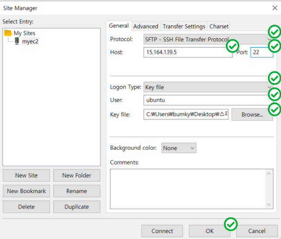Create a New Site
The width and height of the screenshot is (281, 239).
26,175
